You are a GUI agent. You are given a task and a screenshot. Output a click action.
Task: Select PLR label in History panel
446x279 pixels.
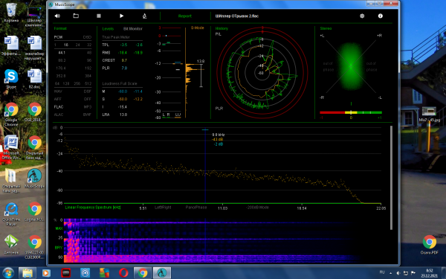click(x=219, y=109)
